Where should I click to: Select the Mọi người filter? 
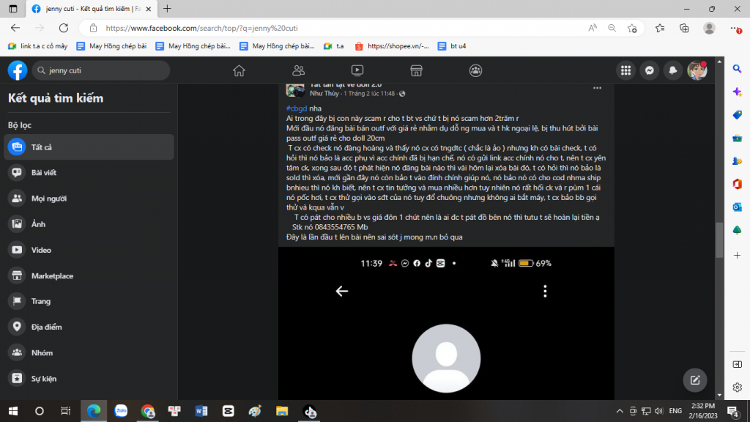pyautogui.click(x=48, y=199)
